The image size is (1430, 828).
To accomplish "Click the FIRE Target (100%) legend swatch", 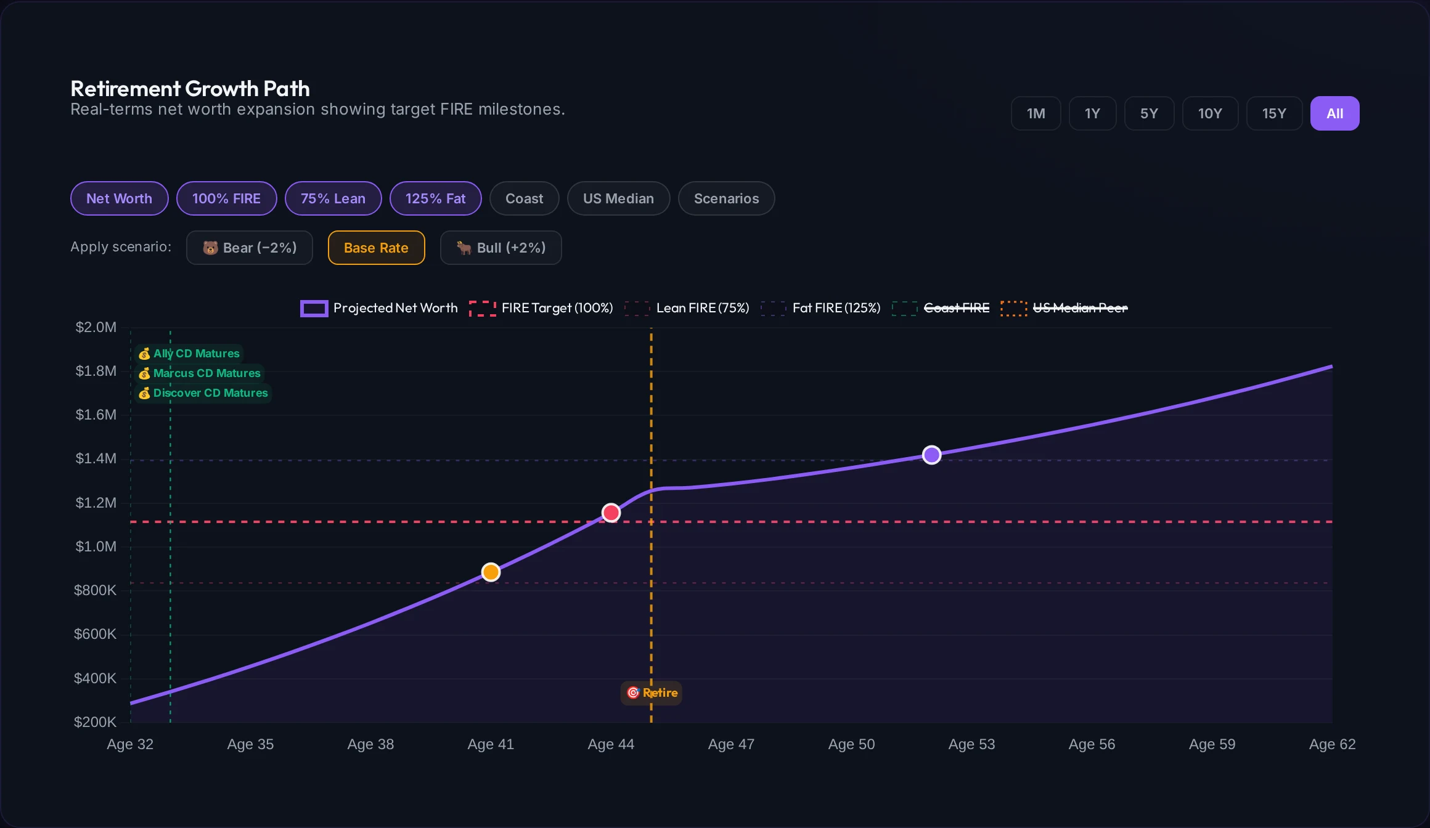I will (482, 308).
